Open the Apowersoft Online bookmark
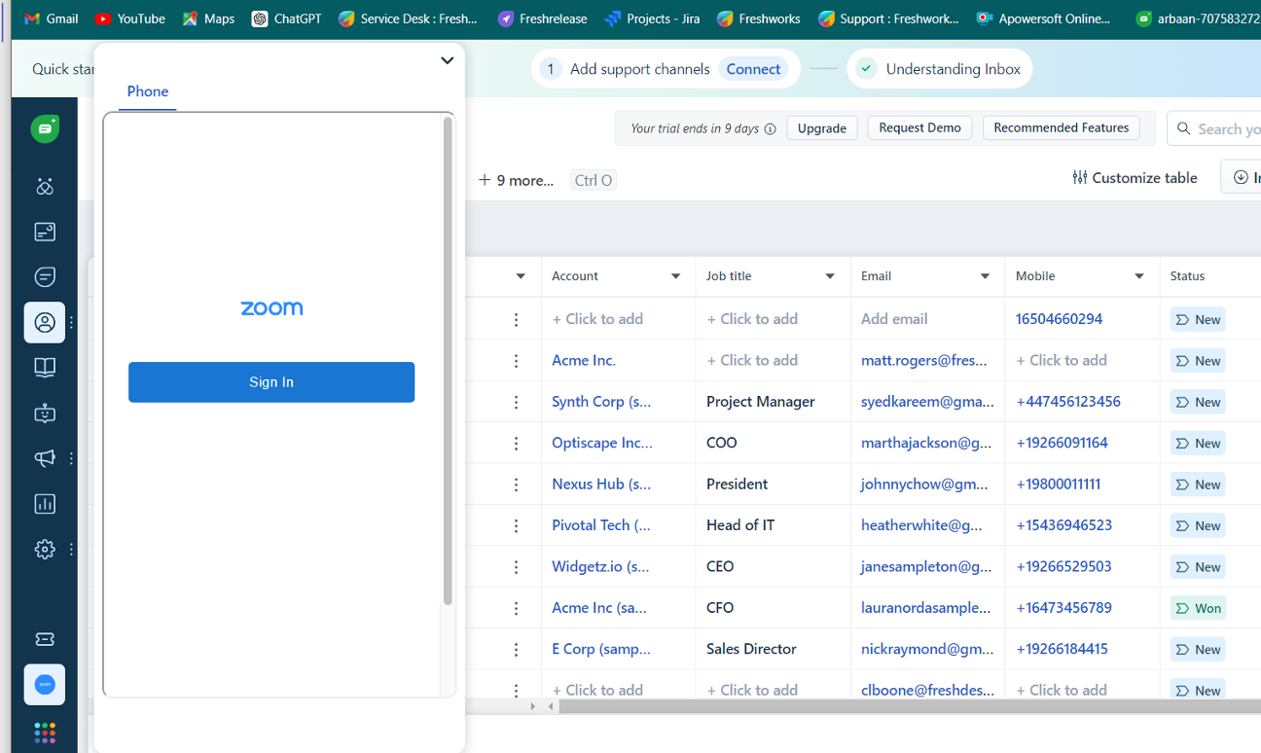1261x753 pixels. click(x=1044, y=18)
